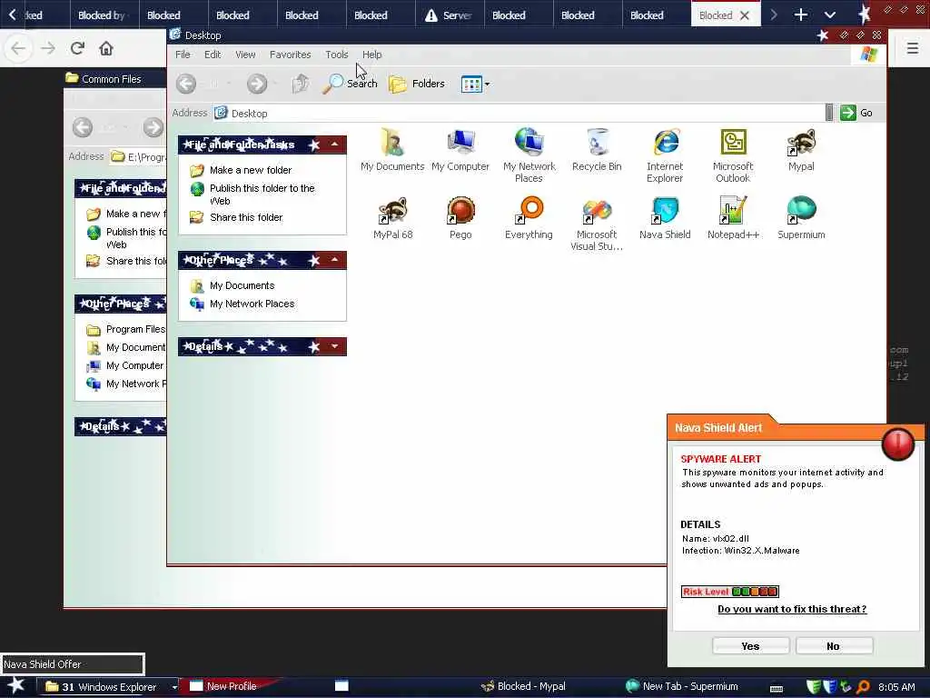Open the list all tabs dropdown
930x698 pixels.
[x=830, y=15]
